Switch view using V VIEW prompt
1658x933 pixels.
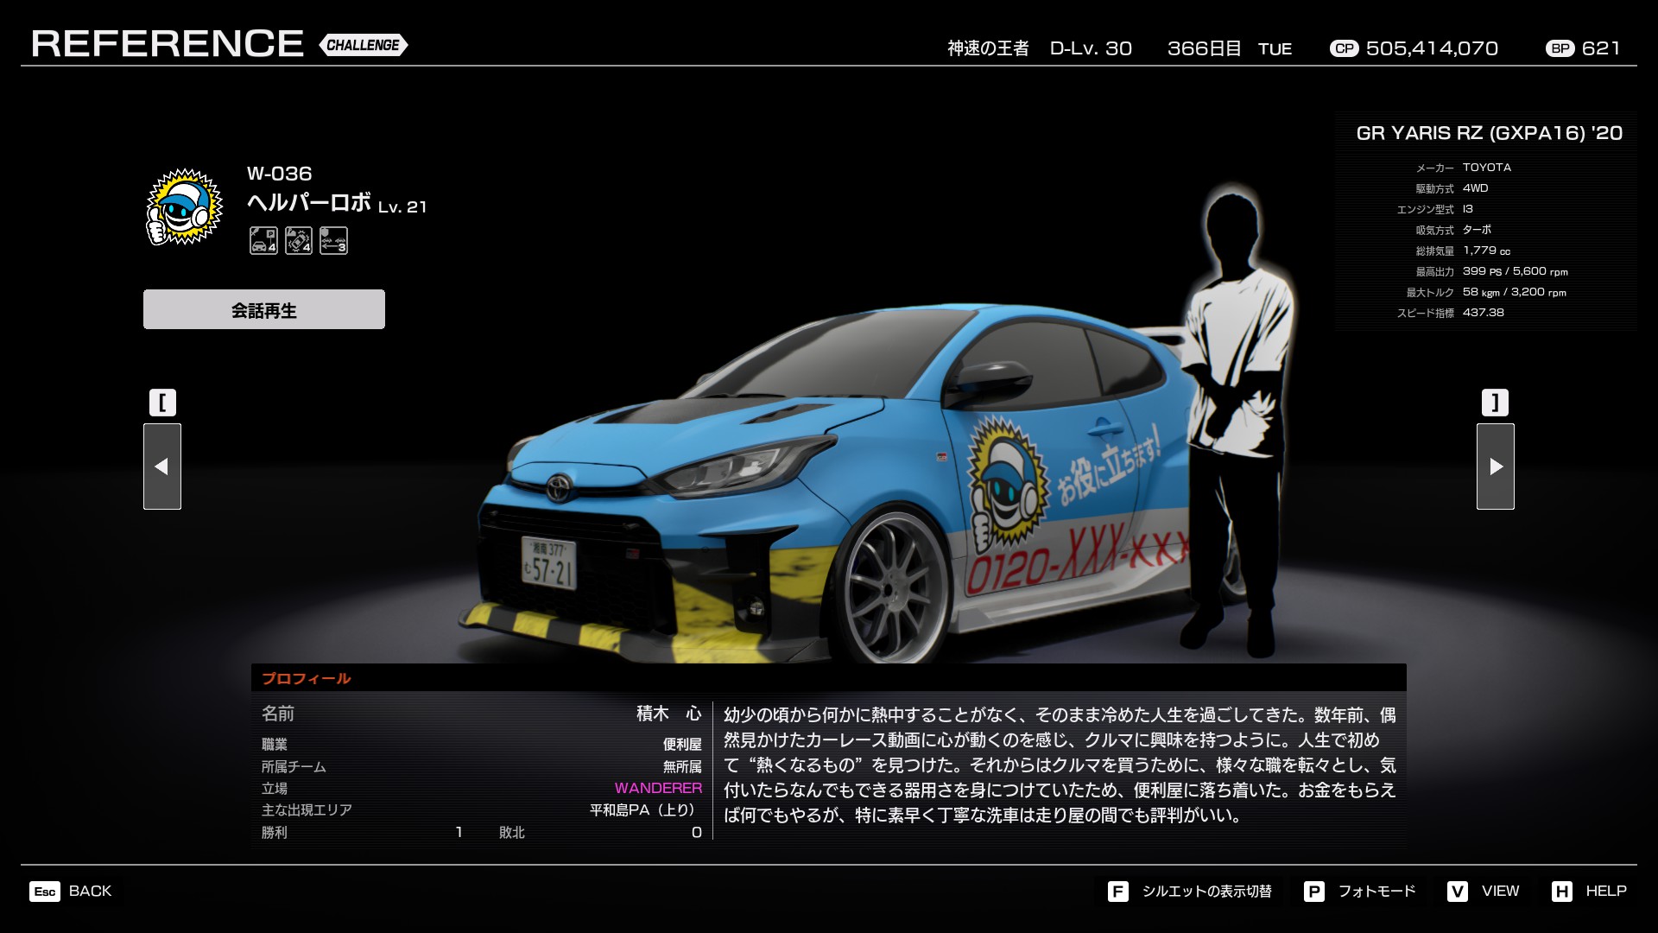[1484, 891]
